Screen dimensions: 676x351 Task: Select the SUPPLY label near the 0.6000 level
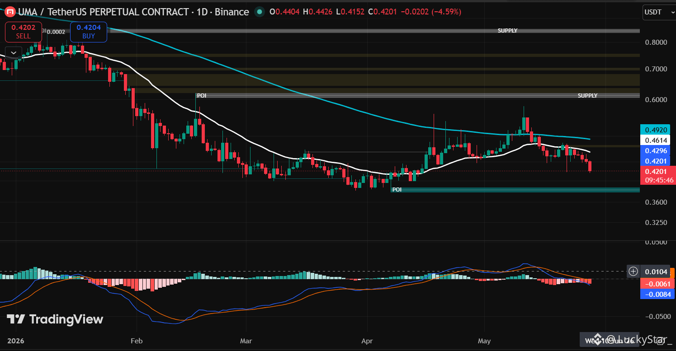[x=587, y=96]
